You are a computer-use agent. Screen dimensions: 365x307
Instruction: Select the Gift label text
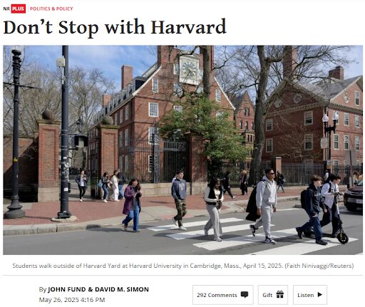(x=267, y=295)
